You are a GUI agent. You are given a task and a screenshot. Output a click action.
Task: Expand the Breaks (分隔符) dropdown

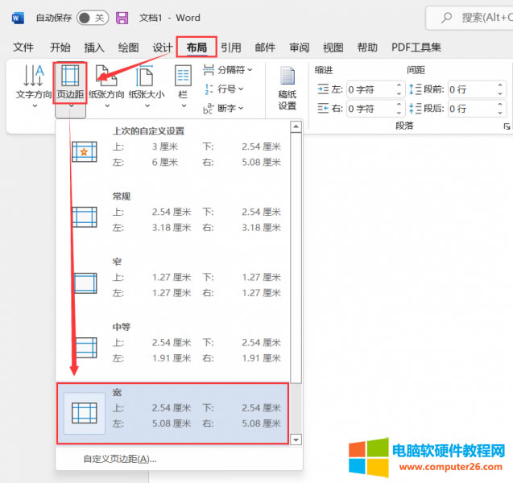tap(229, 70)
